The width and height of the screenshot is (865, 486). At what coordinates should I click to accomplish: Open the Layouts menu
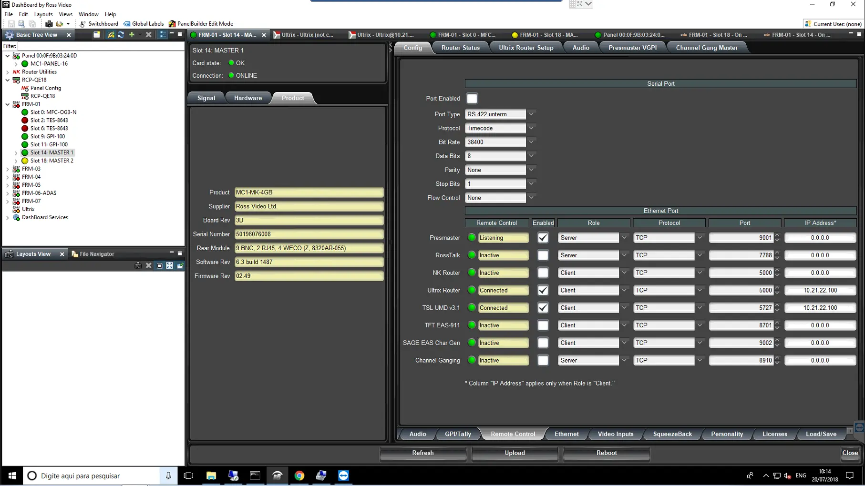(x=43, y=14)
